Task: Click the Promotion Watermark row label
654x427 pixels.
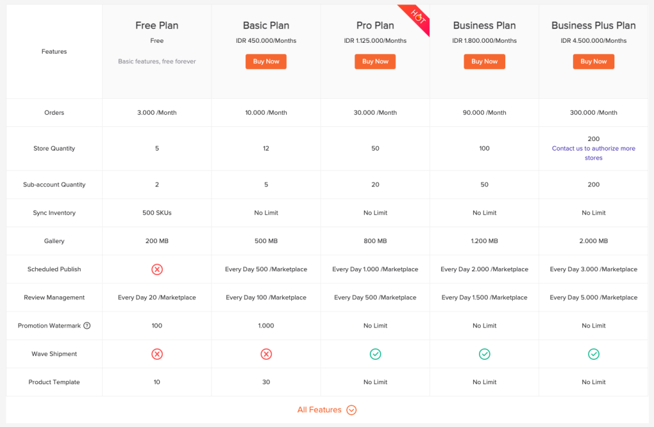Action: (x=49, y=326)
